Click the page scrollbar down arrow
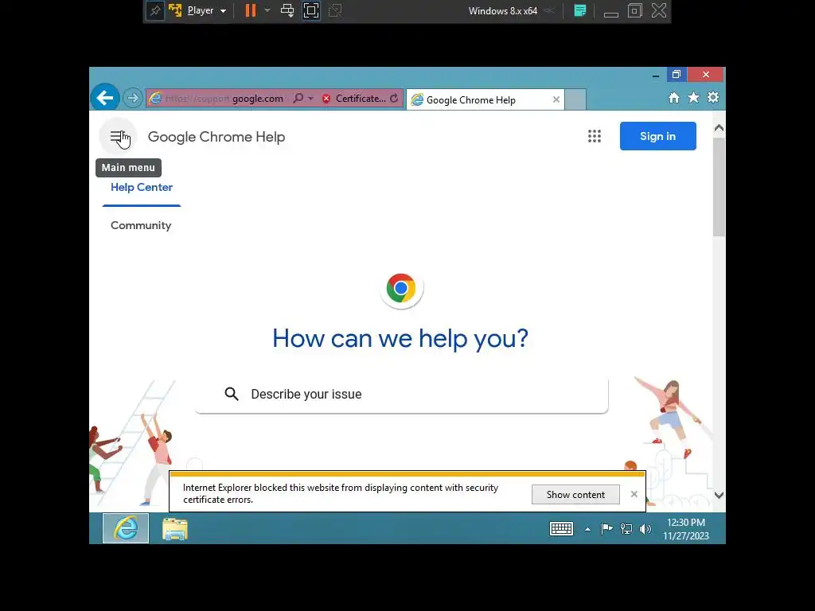Image resolution: width=815 pixels, height=611 pixels. (x=719, y=495)
